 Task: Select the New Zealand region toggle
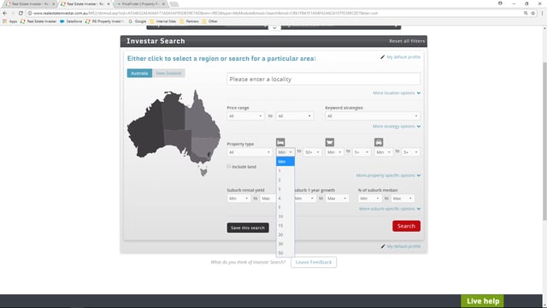[x=168, y=74]
